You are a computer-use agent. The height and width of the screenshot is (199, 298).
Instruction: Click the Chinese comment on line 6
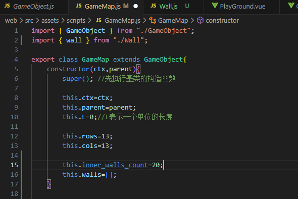click(x=136, y=79)
